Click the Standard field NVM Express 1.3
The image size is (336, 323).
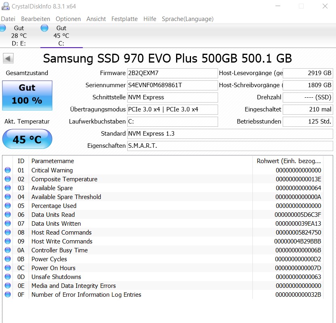pos(230,134)
